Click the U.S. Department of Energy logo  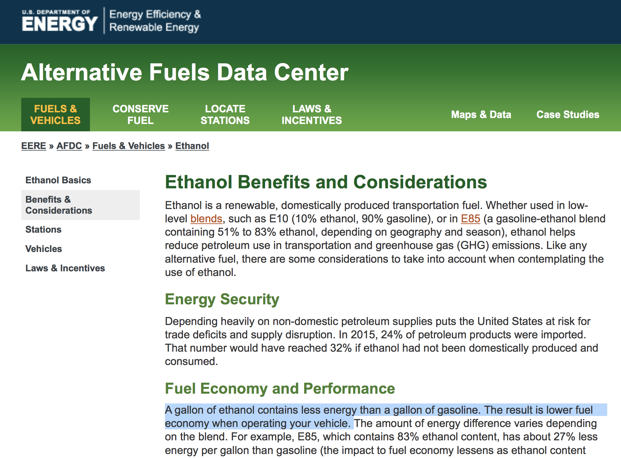[60, 21]
